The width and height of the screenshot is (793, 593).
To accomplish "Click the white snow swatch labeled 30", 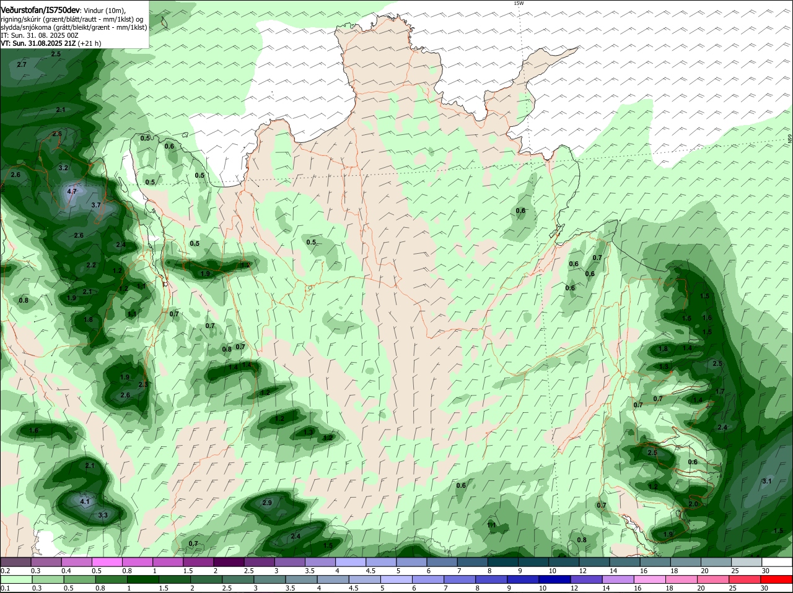I will click(x=778, y=562).
